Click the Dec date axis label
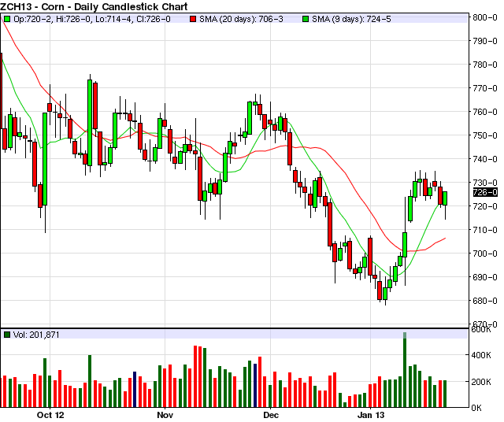The width and height of the screenshot is (504, 422). (271, 415)
